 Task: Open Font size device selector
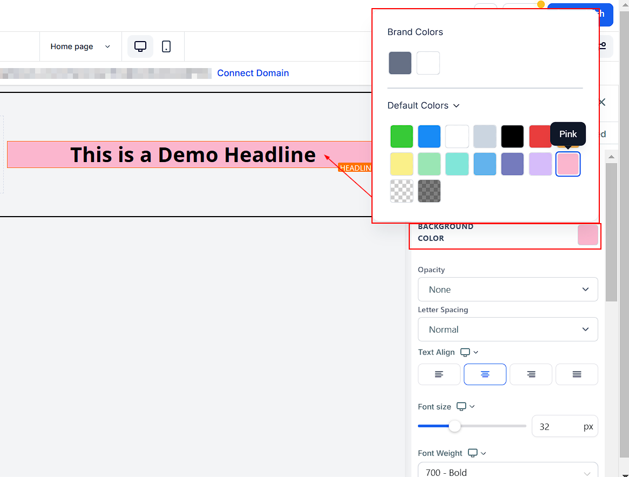tap(466, 406)
